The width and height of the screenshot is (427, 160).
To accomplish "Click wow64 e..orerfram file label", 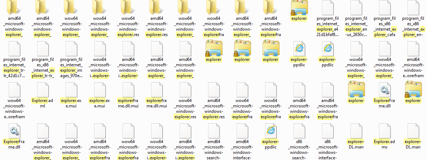I will [x=15, y=109].
